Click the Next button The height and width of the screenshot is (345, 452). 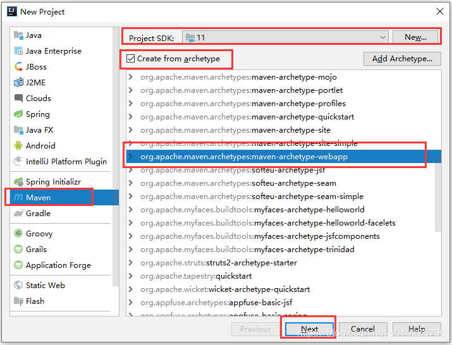tap(310, 329)
